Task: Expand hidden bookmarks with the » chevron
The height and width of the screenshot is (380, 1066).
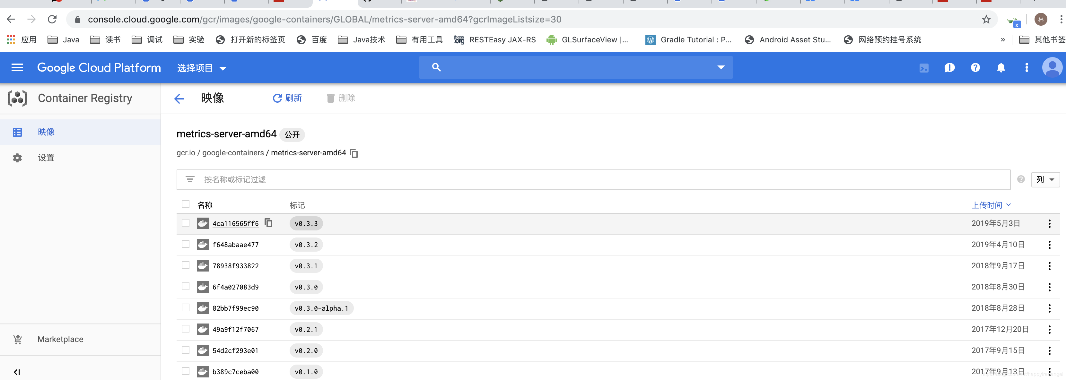Action: [x=1003, y=40]
